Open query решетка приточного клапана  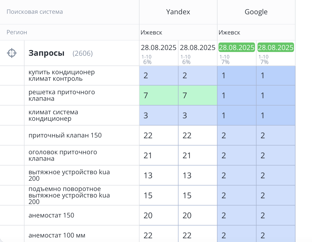(x=61, y=95)
